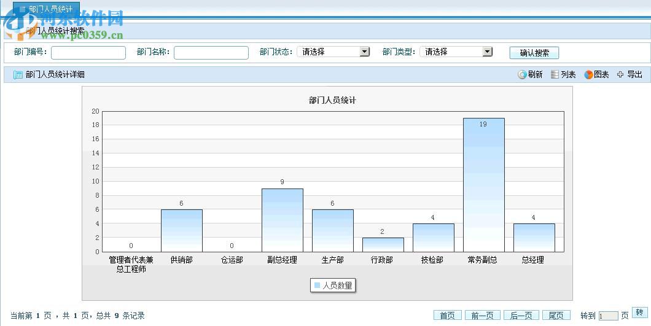This screenshot has width=651, height=326.
Task: Click the 转 go button
Action: click(639, 312)
